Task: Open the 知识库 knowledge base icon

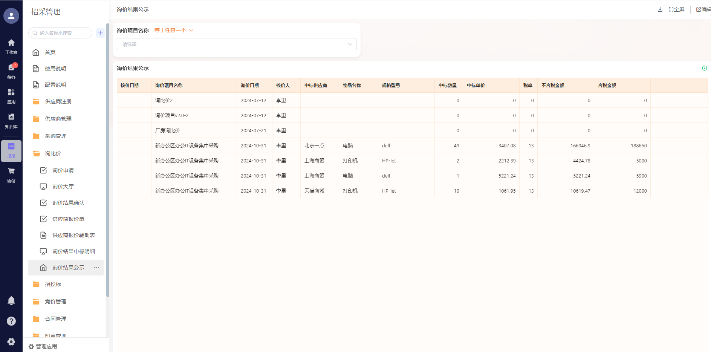Action: (x=11, y=120)
